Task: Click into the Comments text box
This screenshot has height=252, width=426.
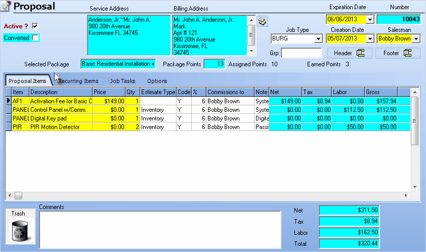Action: pyautogui.click(x=160, y=230)
